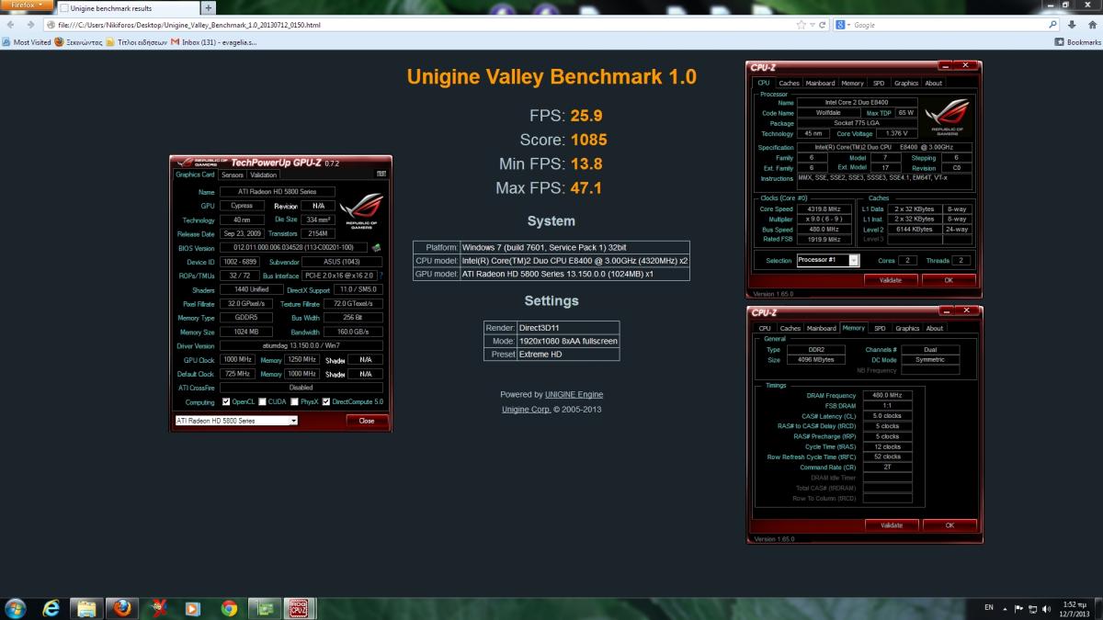Click the Firefox back arrow
Image resolution: width=1103 pixels, height=620 pixels.
coord(8,25)
